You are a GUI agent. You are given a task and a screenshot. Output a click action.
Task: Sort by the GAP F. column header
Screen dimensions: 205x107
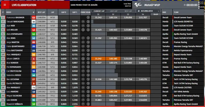pos(75,12)
